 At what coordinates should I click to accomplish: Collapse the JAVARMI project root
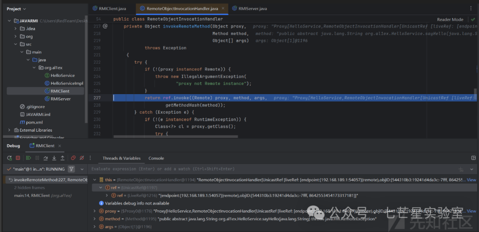[x=9, y=21]
